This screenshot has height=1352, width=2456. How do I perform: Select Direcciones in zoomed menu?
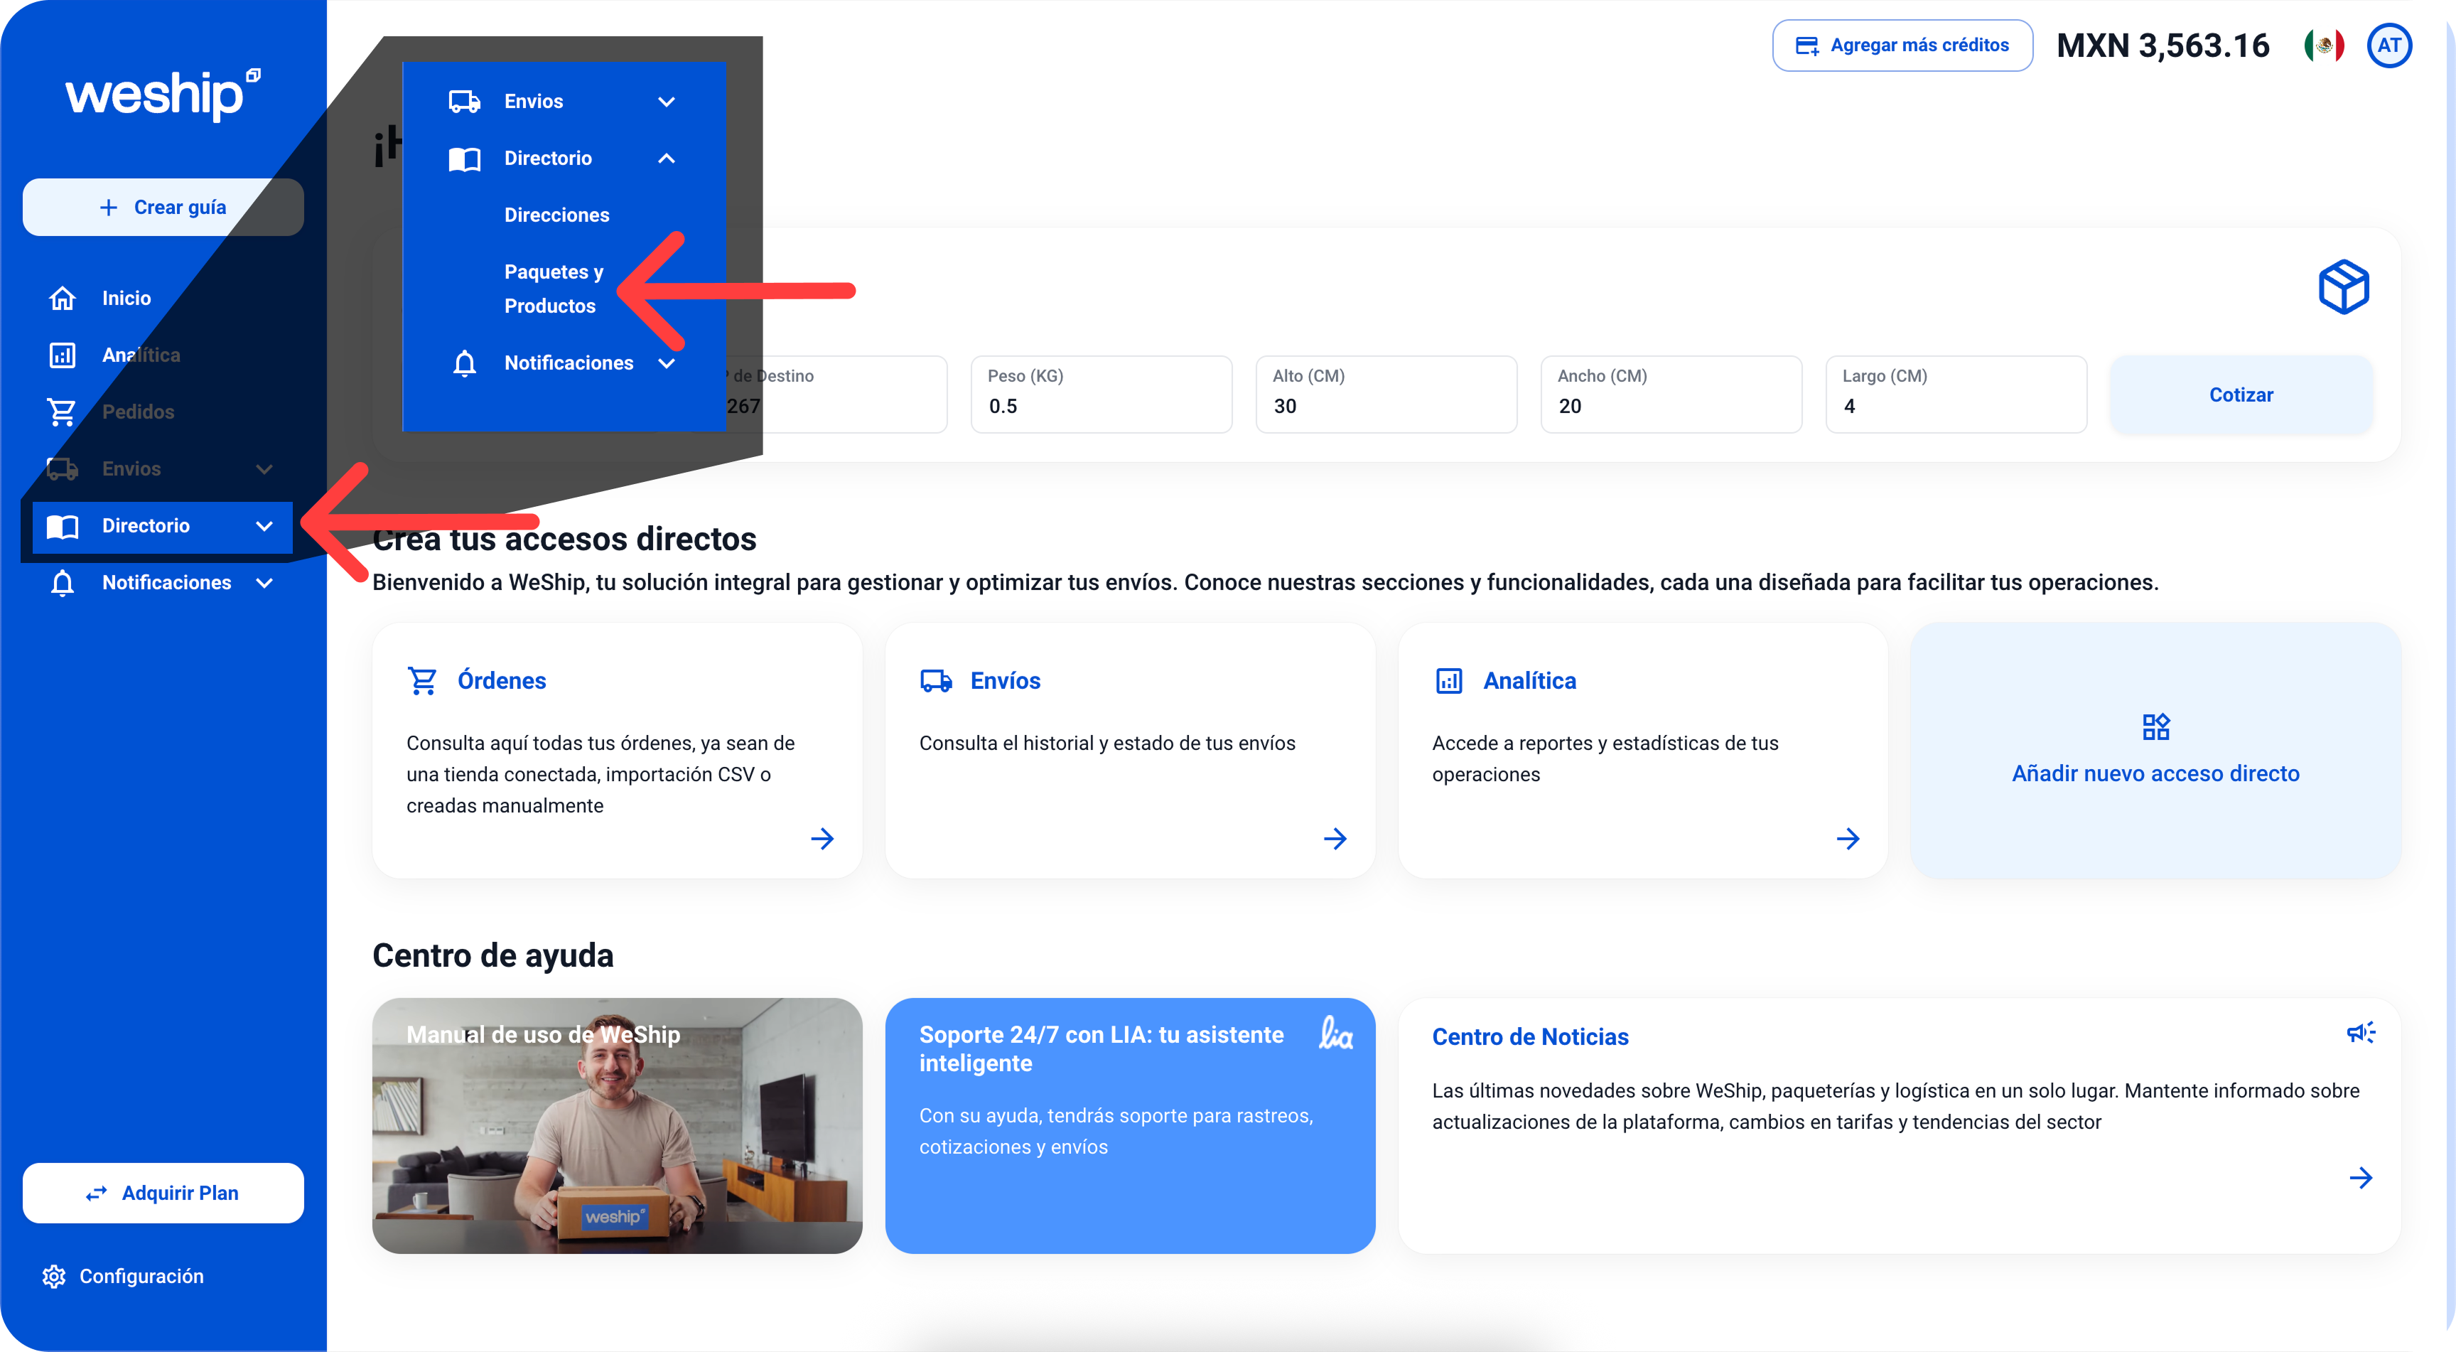point(557,215)
